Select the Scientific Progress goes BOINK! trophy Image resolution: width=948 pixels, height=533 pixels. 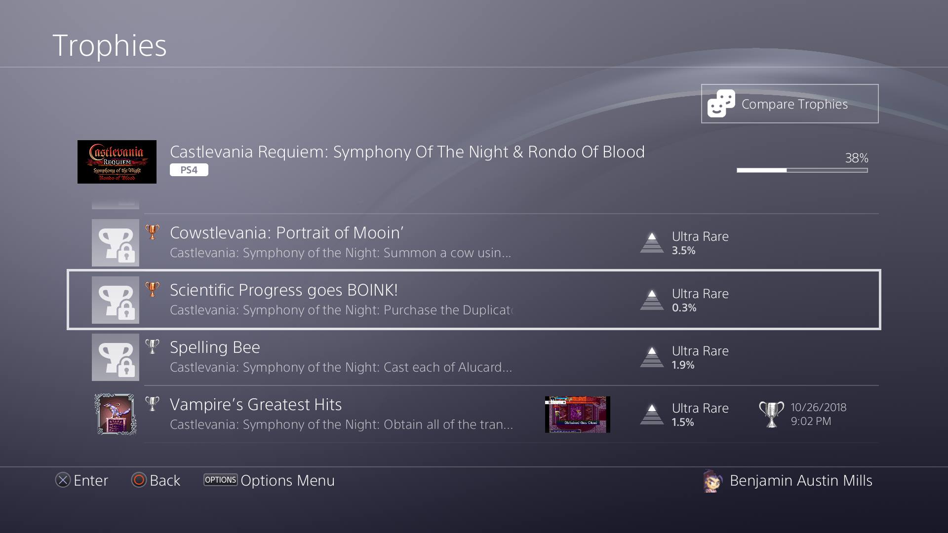[x=283, y=290]
